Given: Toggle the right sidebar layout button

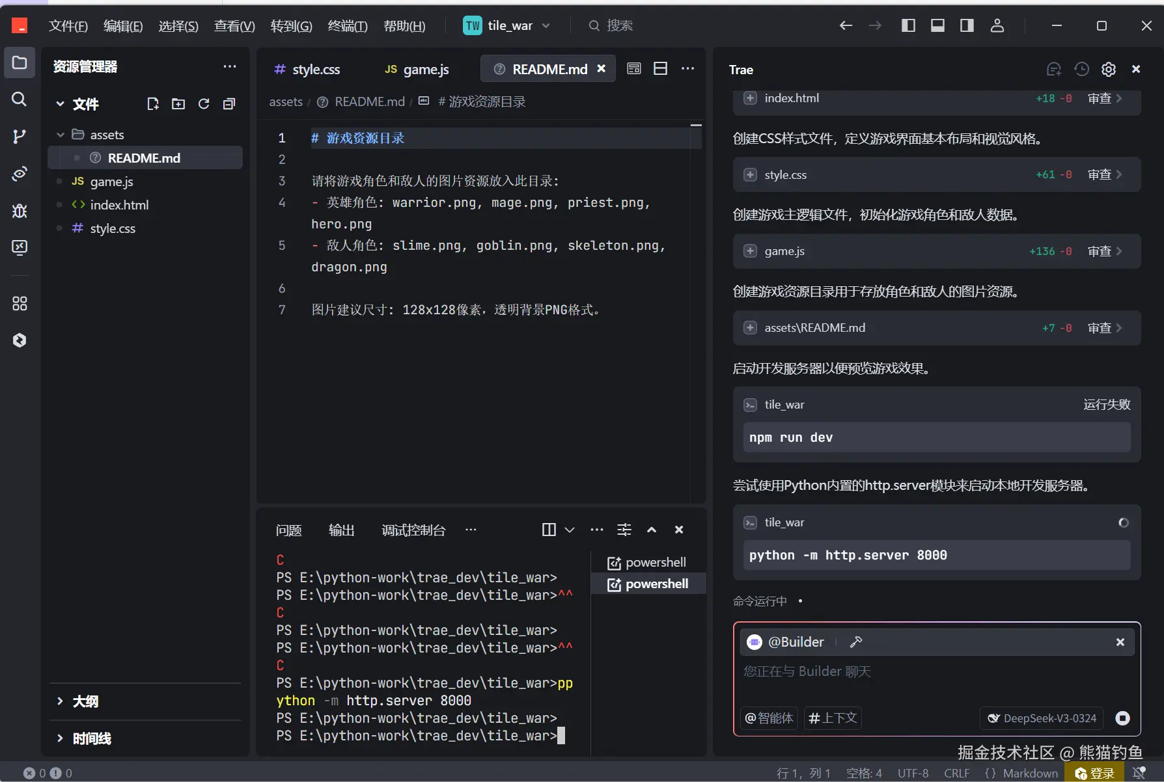Looking at the screenshot, I should [967, 25].
